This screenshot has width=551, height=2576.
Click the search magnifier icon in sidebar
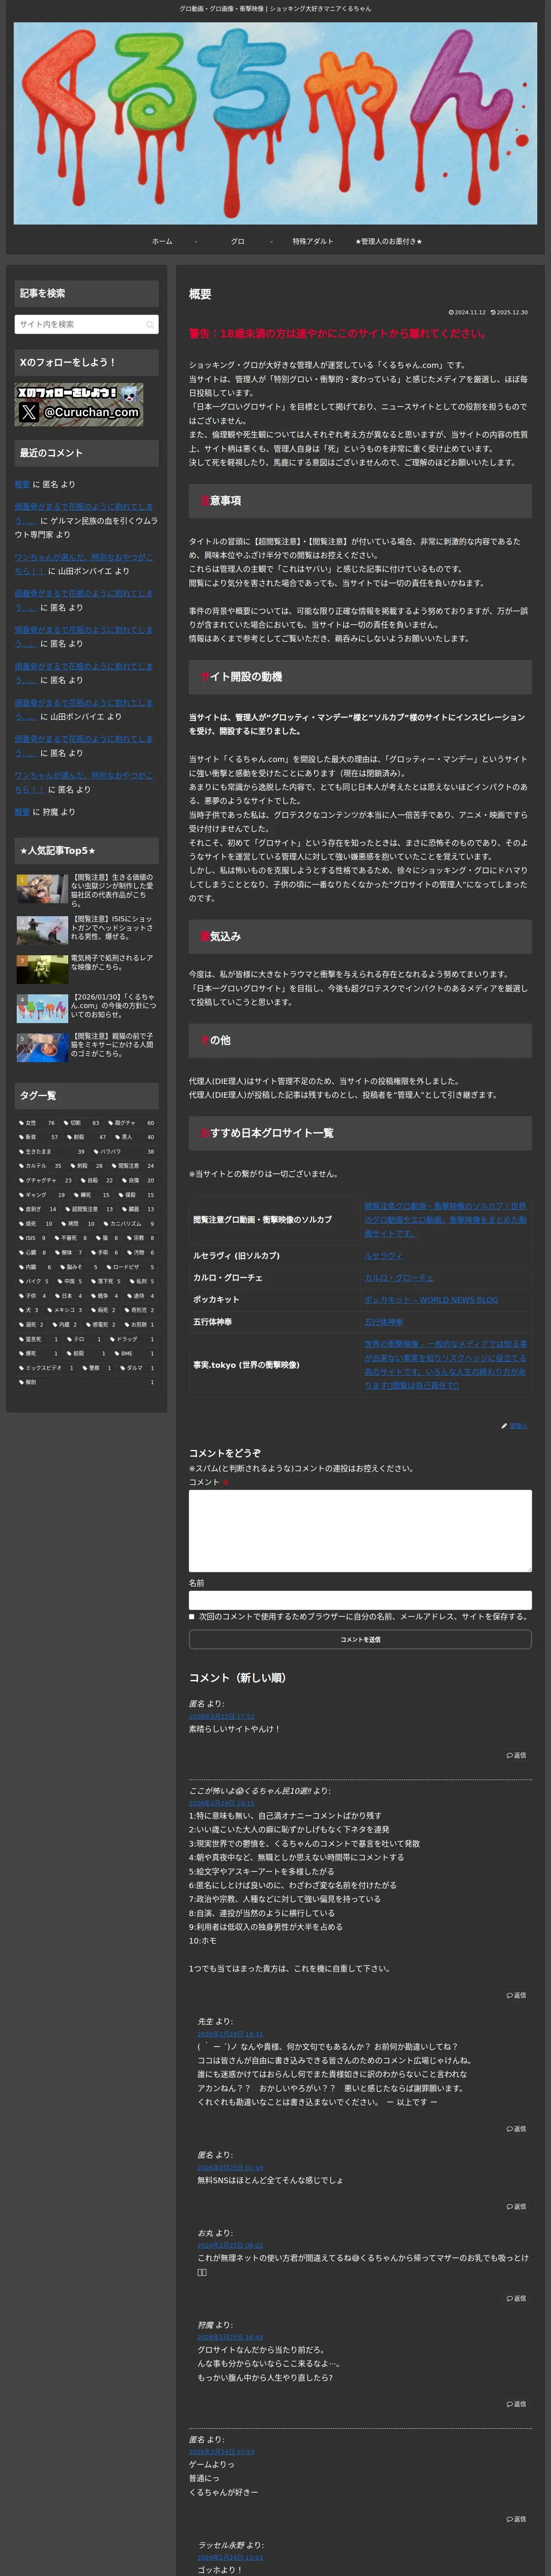click(150, 324)
